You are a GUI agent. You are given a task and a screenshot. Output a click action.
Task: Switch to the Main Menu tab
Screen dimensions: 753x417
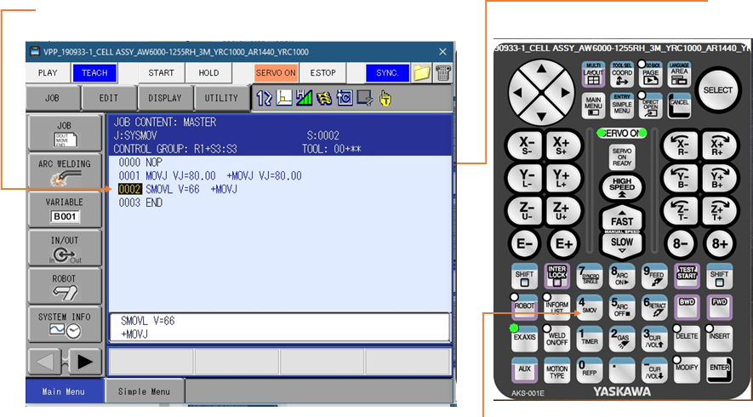tap(64, 391)
